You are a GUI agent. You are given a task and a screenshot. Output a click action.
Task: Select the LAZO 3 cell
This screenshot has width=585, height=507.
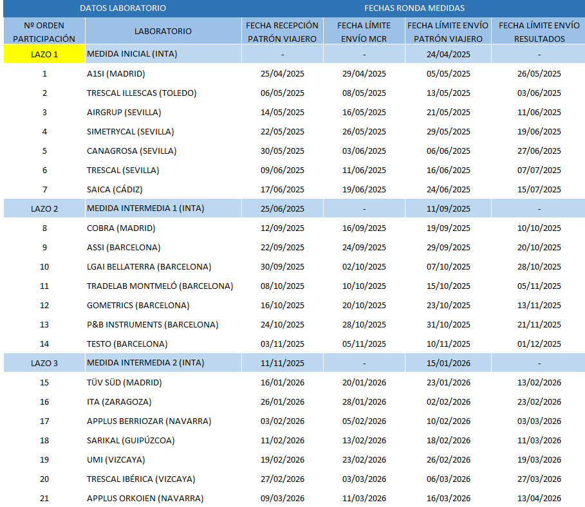[x=44, y=363]
